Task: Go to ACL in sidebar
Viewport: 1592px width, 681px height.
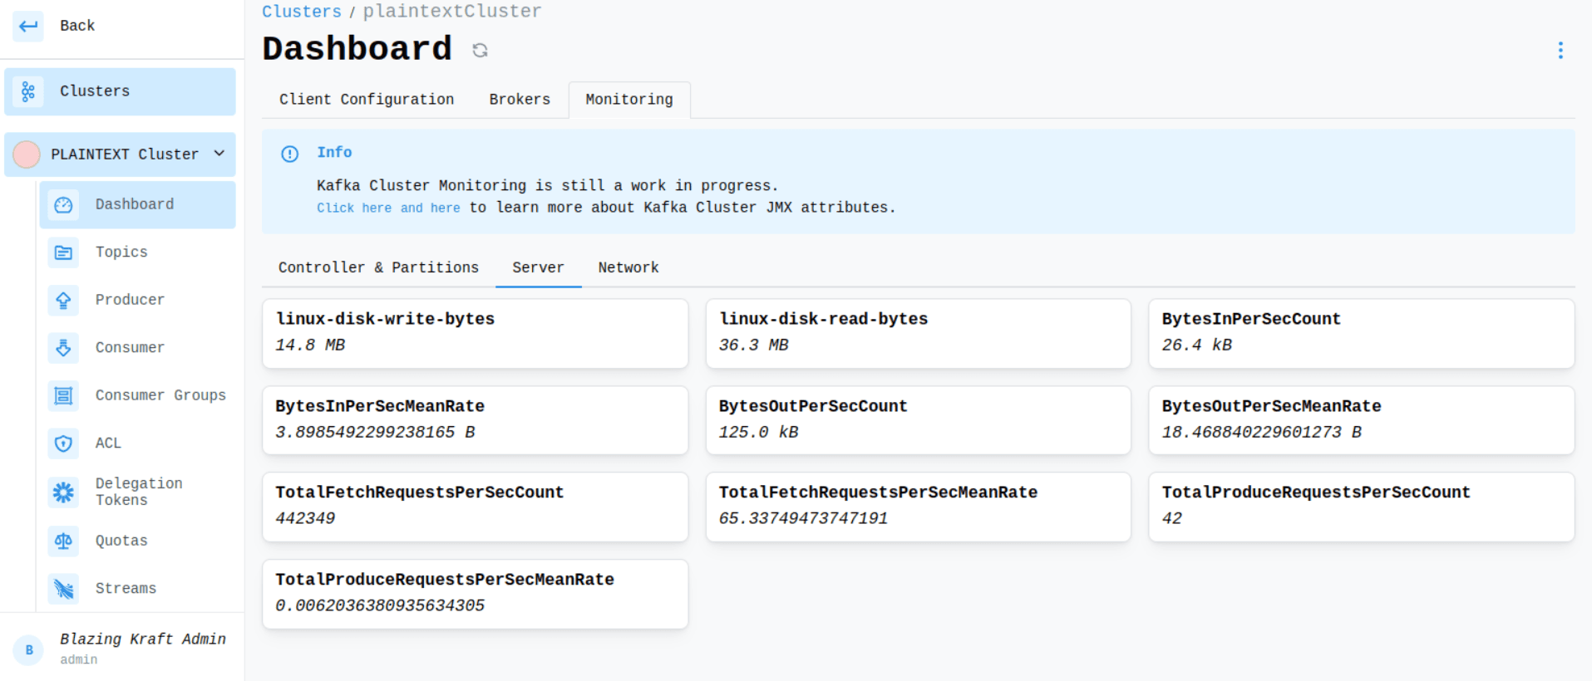Action: click(138, 443)
